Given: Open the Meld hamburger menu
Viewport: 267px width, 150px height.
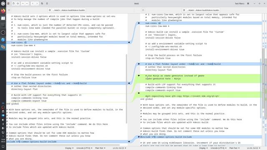Looking at the screenshot, I should (x=248, y=3).
